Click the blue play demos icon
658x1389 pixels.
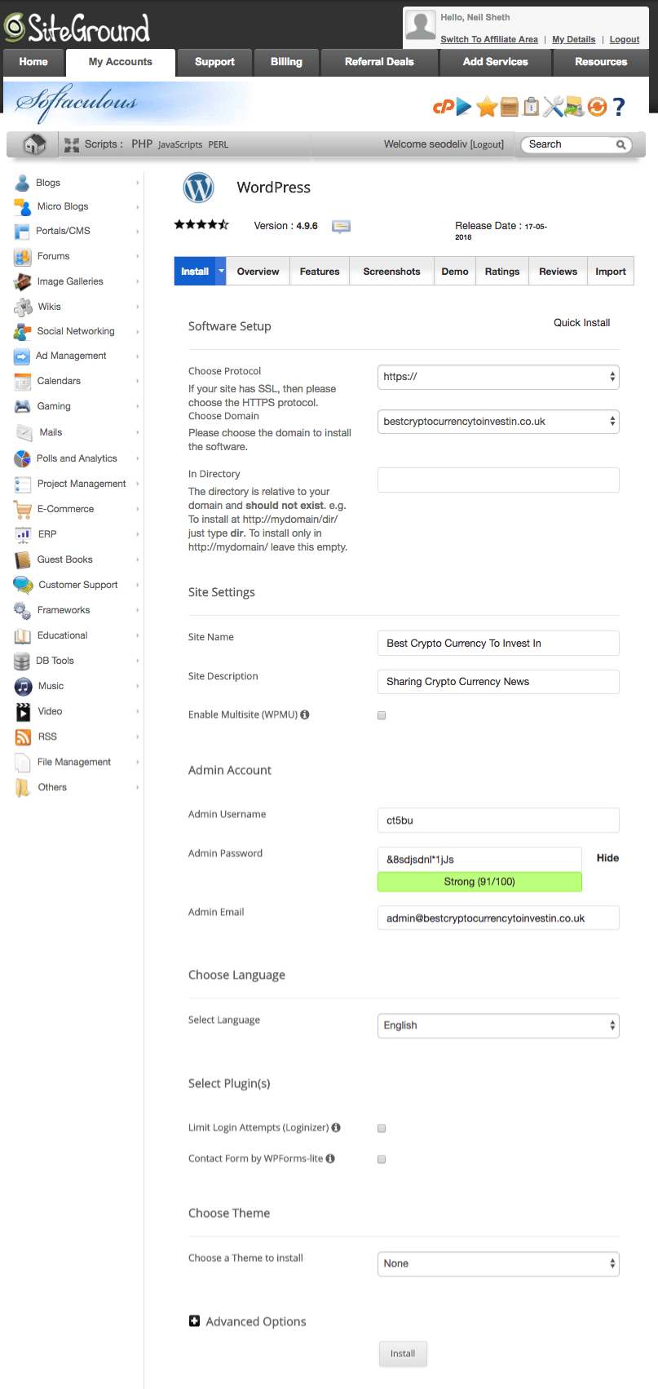[464, 106]
